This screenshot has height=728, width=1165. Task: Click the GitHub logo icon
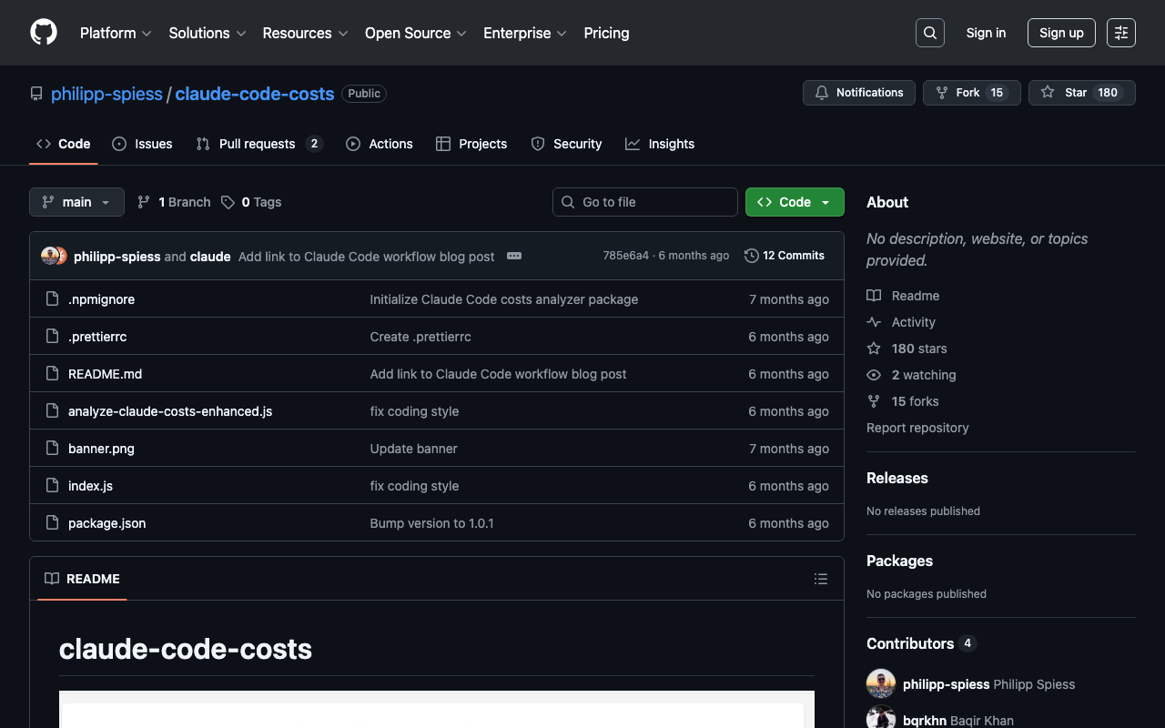point(44,33)
